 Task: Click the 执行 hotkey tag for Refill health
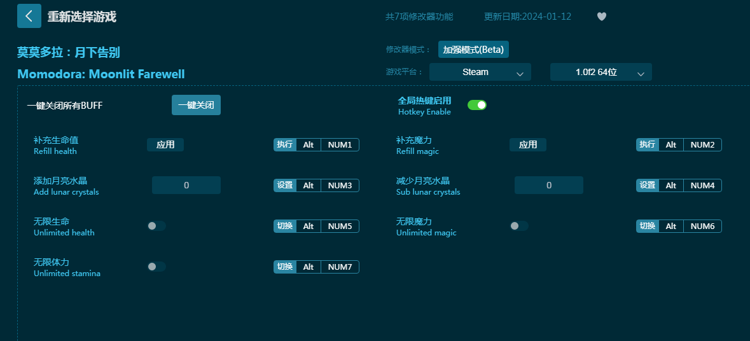(x=285, y=144)
